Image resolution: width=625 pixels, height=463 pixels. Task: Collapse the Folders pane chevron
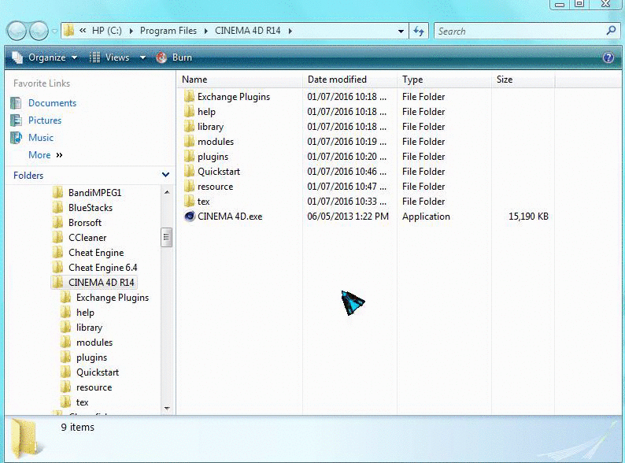[166, 175]
